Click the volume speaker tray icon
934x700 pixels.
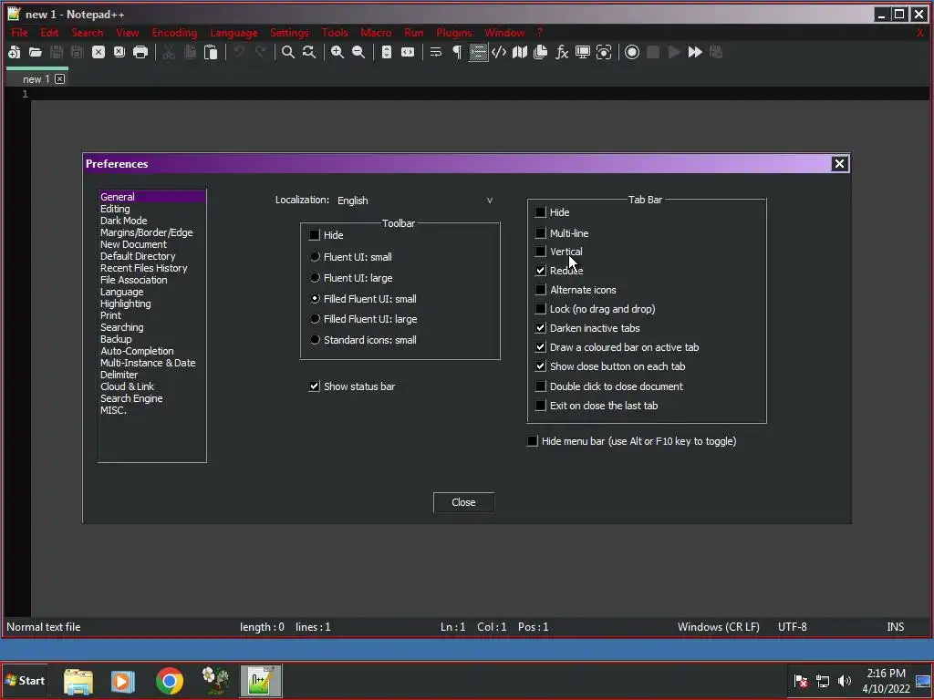point(845,681)
